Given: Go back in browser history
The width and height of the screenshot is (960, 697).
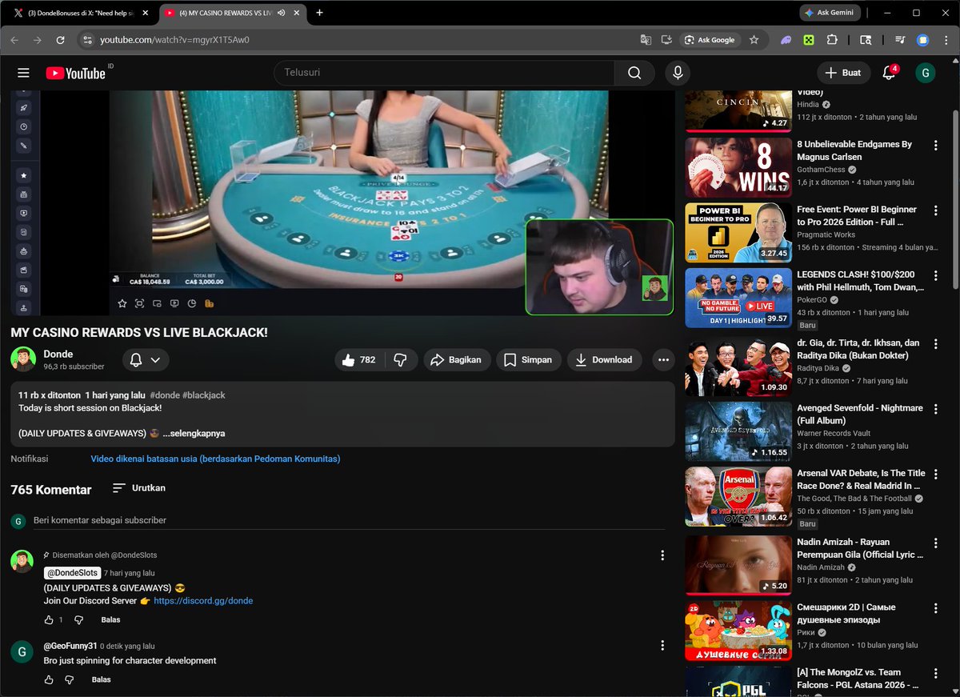Looking at the screenshot, I should [14, 40].
